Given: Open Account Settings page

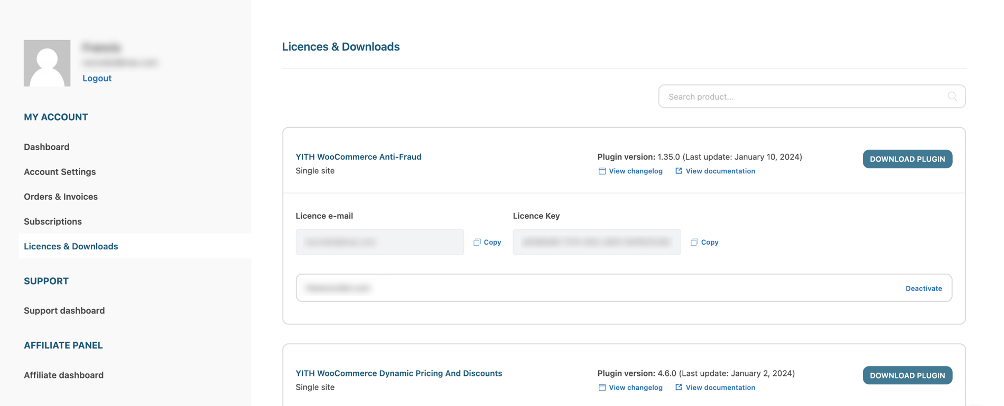Looking at the screenshot, I should pos(60,171).
